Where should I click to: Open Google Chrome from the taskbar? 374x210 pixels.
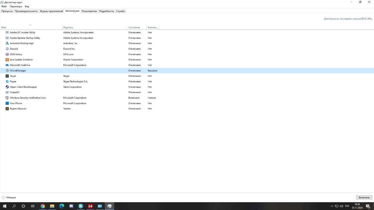43,206
